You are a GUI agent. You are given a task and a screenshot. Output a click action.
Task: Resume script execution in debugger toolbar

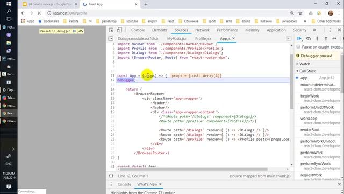pyautogui.click(x=299, y=39)
